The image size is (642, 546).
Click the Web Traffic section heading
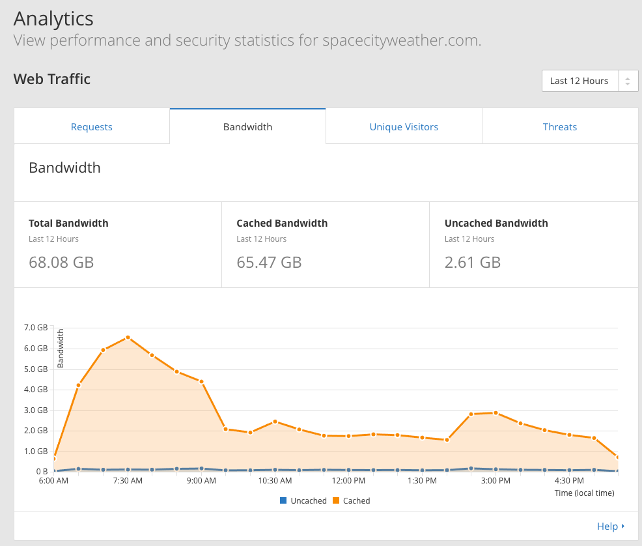[x=52, y=79]
